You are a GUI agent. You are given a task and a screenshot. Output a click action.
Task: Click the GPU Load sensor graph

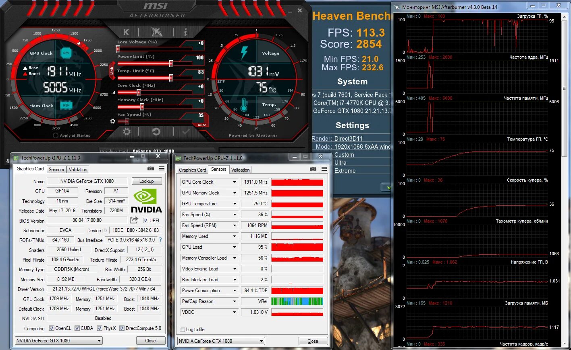297,247
